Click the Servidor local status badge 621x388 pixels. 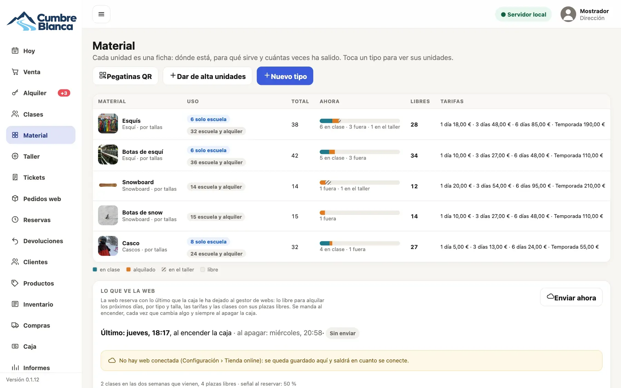pos(523,14)
